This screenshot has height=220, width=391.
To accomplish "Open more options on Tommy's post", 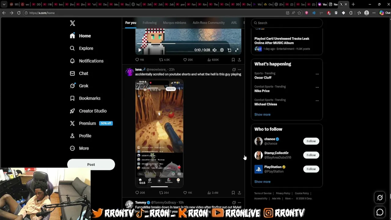I will [x=239, y=202].
